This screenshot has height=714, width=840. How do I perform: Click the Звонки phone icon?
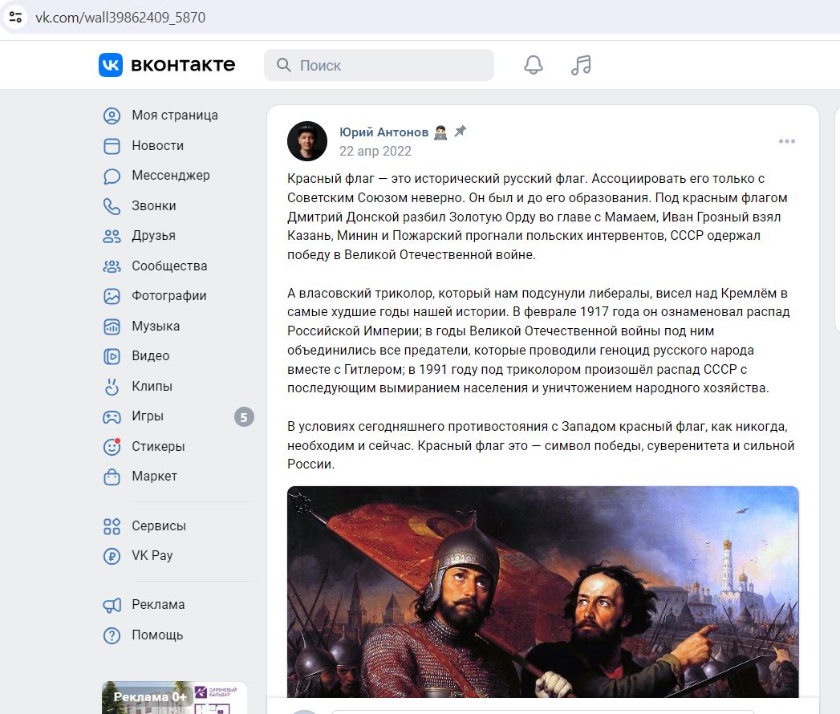[x=112, y=206]
